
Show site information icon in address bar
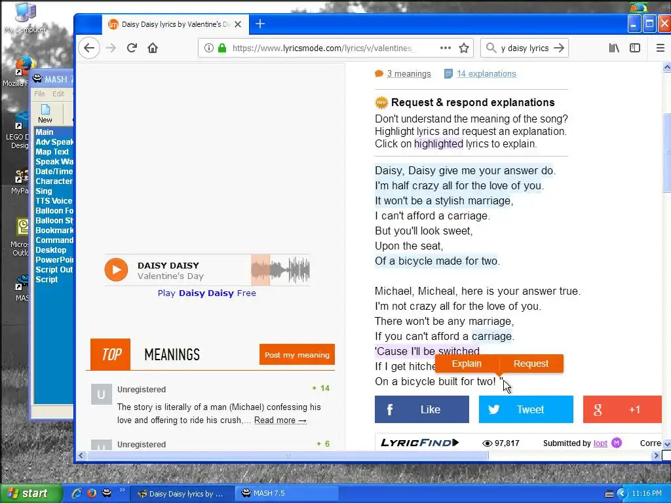(x=209, y=48)
